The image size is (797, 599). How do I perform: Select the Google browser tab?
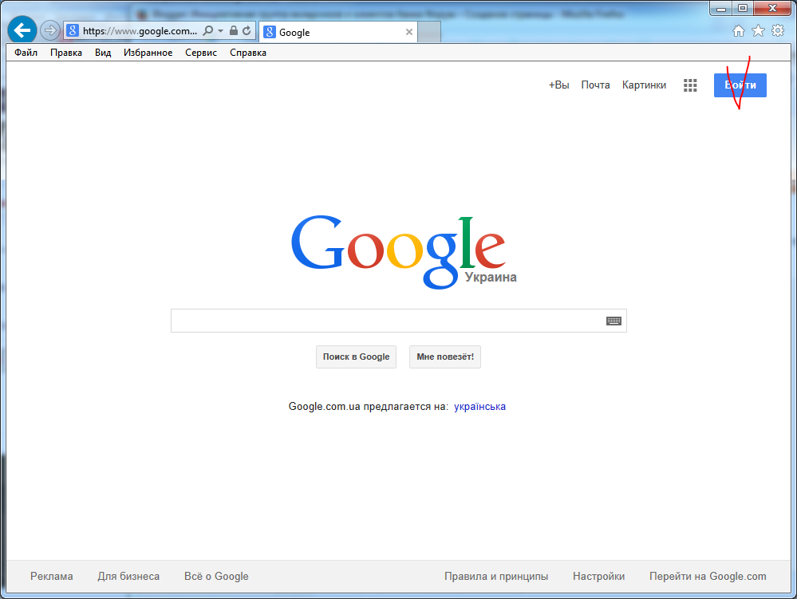338,32
